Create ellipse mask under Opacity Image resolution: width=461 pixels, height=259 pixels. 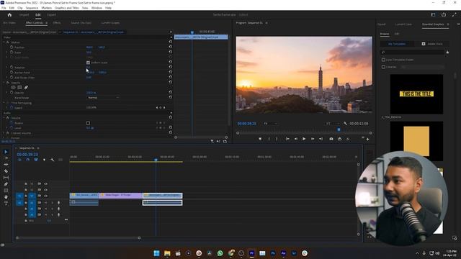(x=13, y=88)
